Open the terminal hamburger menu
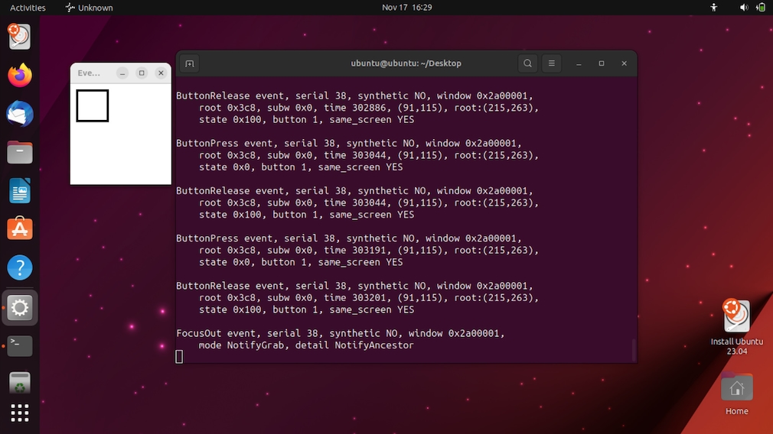773x434 pixels. point(552,63)
